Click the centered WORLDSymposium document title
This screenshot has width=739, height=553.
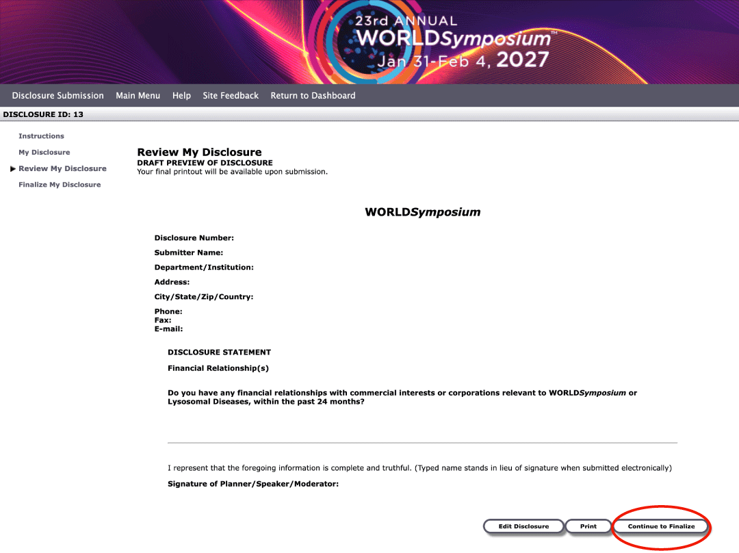tap(423, 212)
